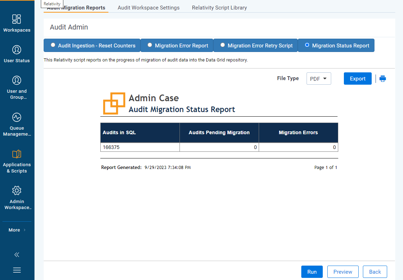Click the Admin Case report title
403x280 pixels.
pyautogui.click(x=154, y=98)
